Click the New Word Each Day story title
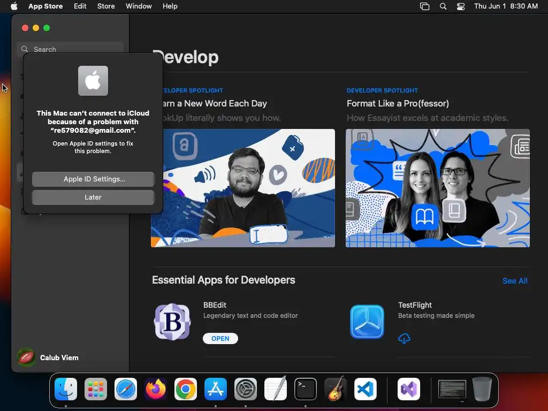Image resolution: width=548 pixels, height=411 pixels. pos(215,103)
